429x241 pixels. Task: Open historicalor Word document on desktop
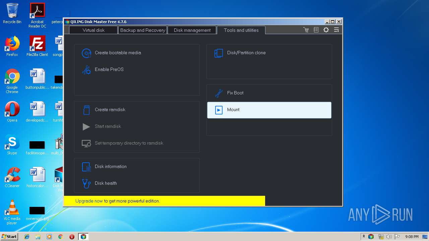point(37,177)
